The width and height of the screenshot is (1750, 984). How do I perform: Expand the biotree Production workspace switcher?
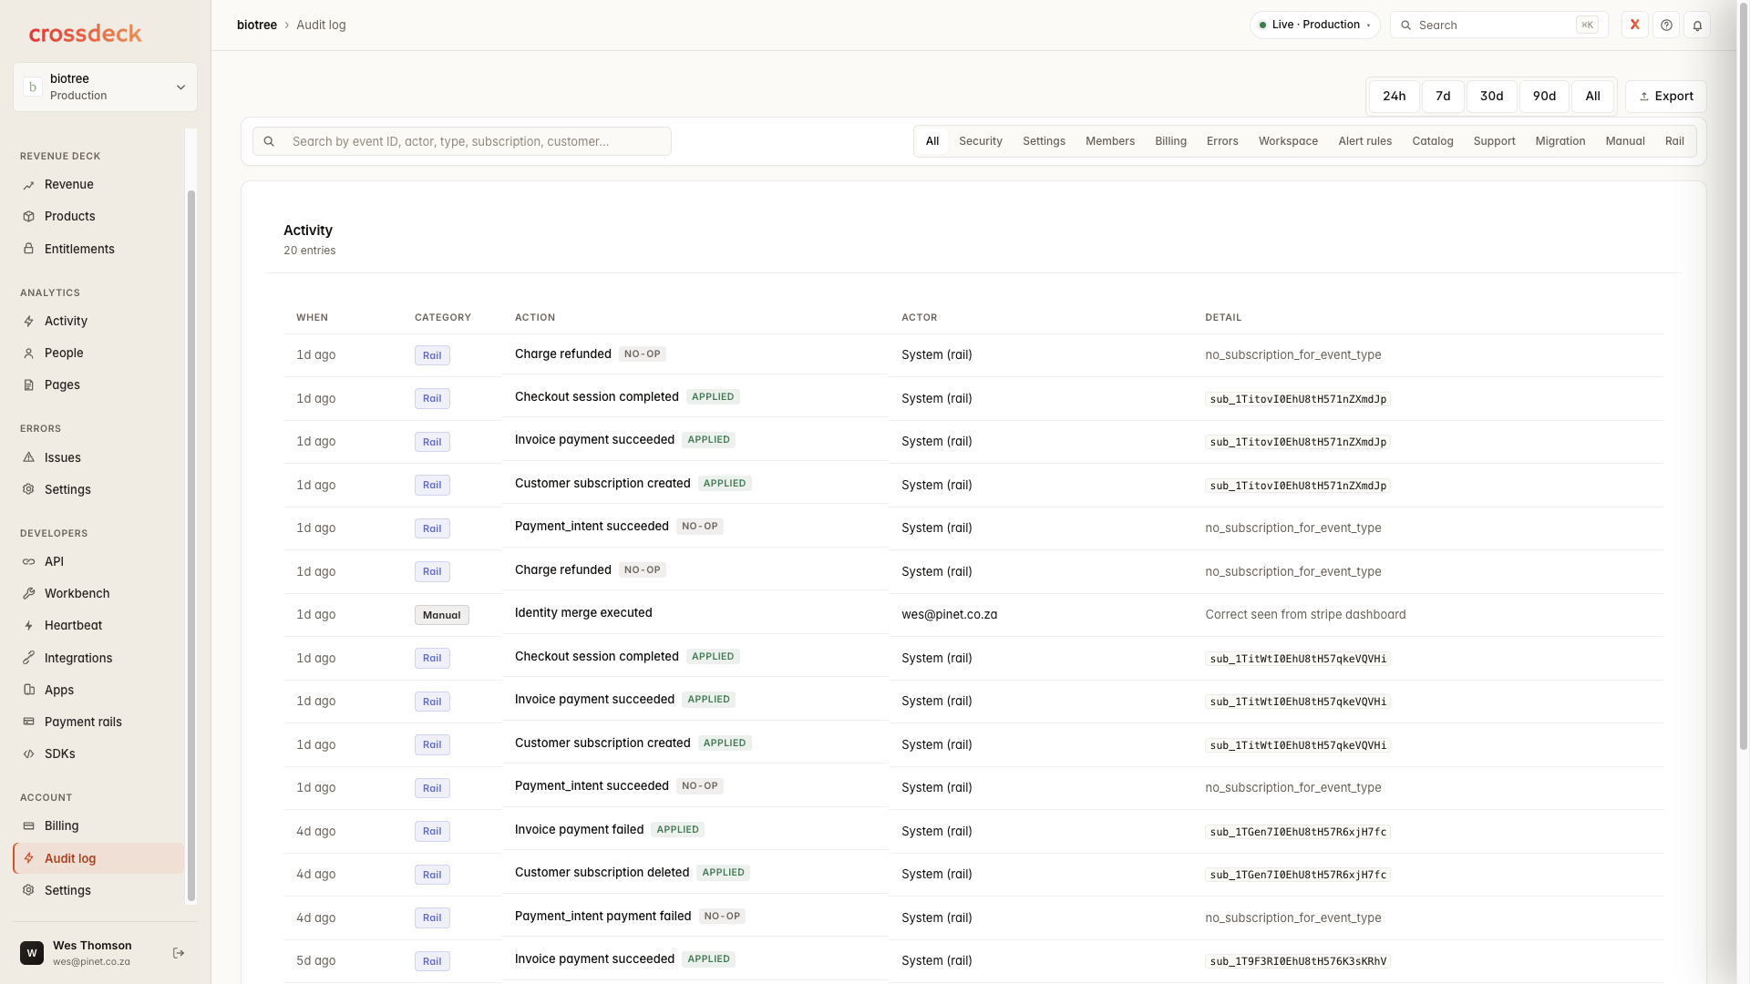105,87
